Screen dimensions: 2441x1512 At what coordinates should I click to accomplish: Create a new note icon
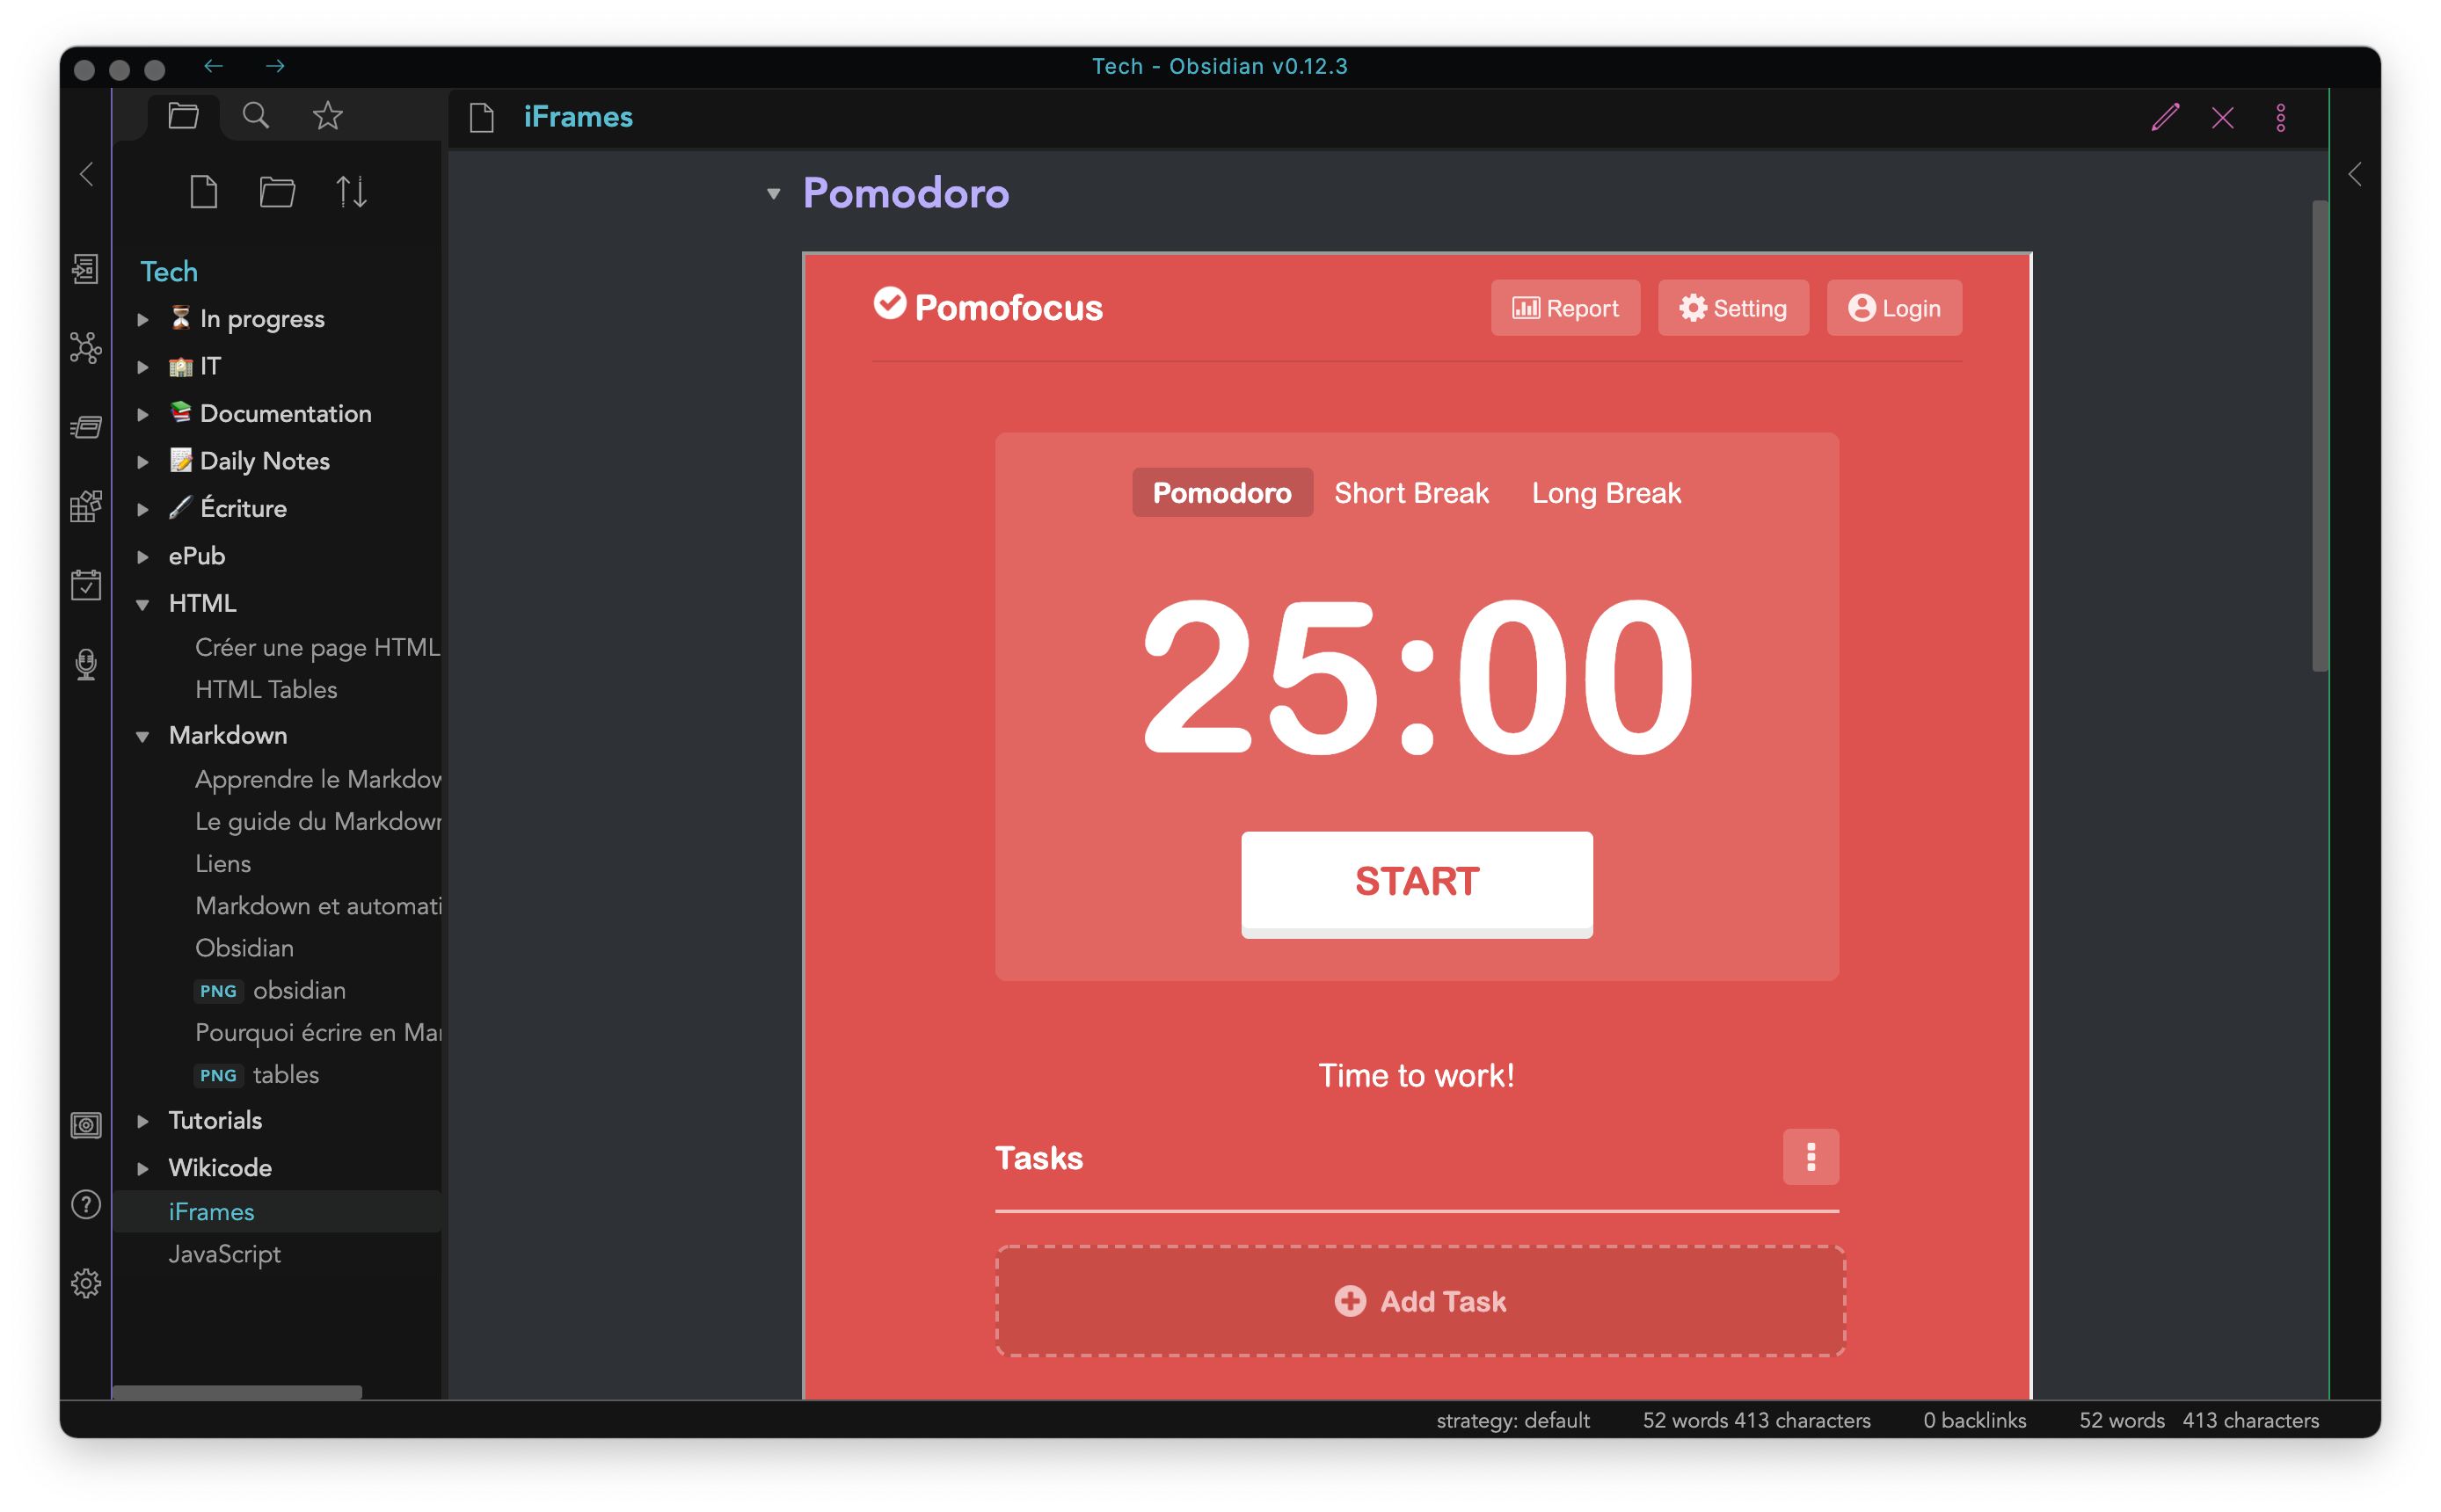point(203,191)
